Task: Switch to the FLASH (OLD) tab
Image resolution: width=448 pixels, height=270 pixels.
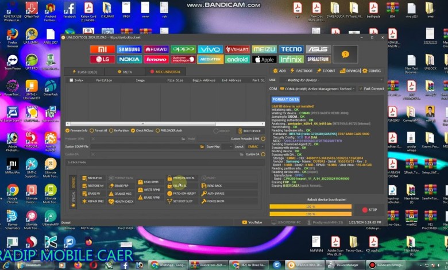Action: pyautogui.click(x=84, y=72)
